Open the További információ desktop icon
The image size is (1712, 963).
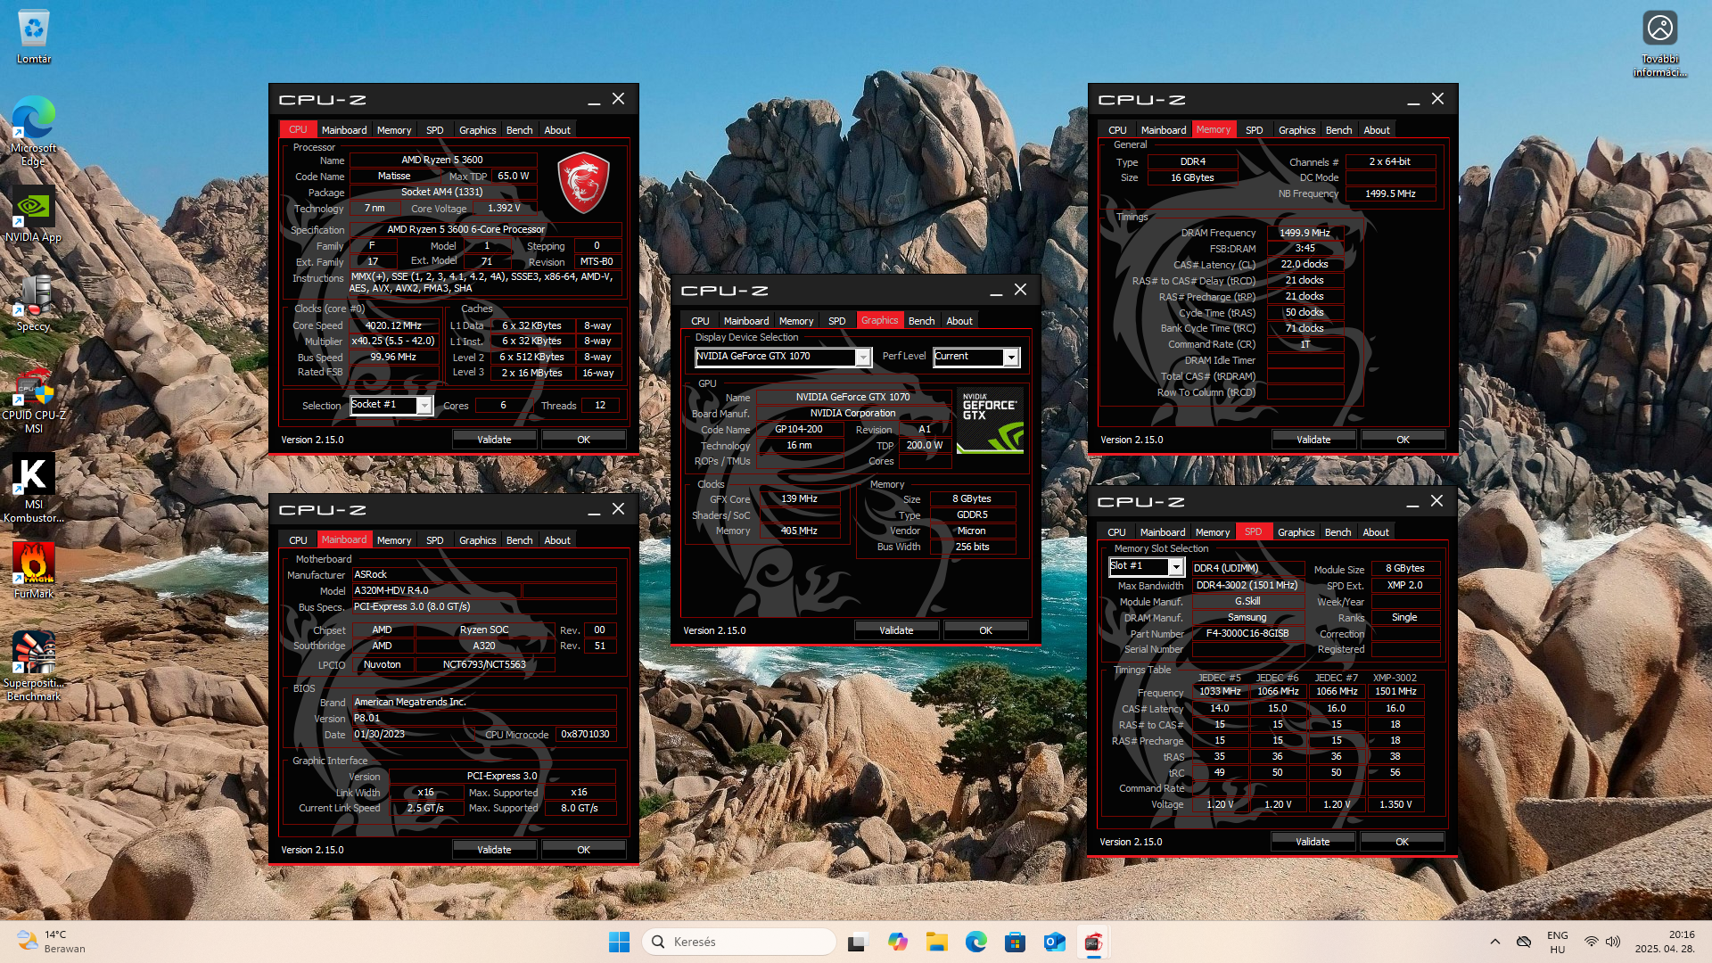click(1659, 44)
